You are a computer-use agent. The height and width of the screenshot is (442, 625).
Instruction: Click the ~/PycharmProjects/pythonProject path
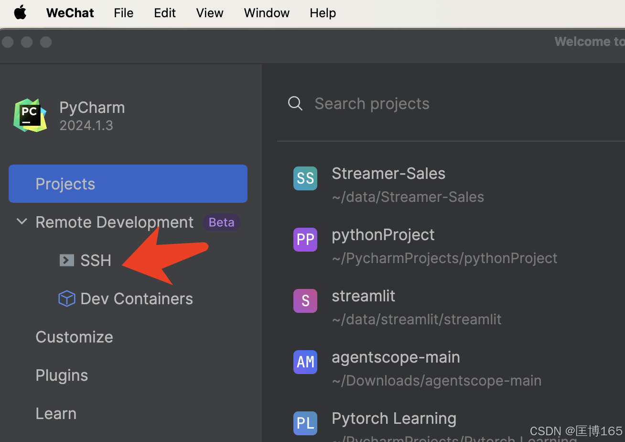pos(444,258)
